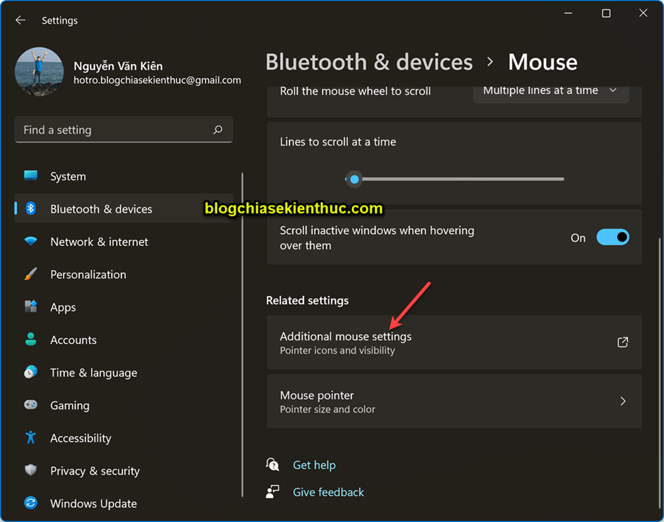
Task: Click the Gaming controller icon
Action: [30, 405]
